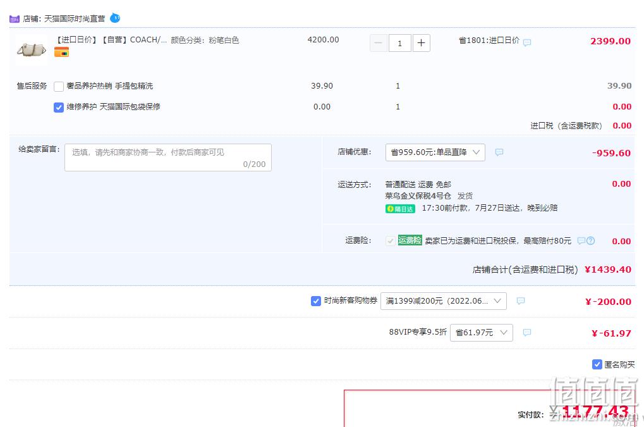Click the green 运费险 label badge
Screen dimensions: 644x427
410,240
